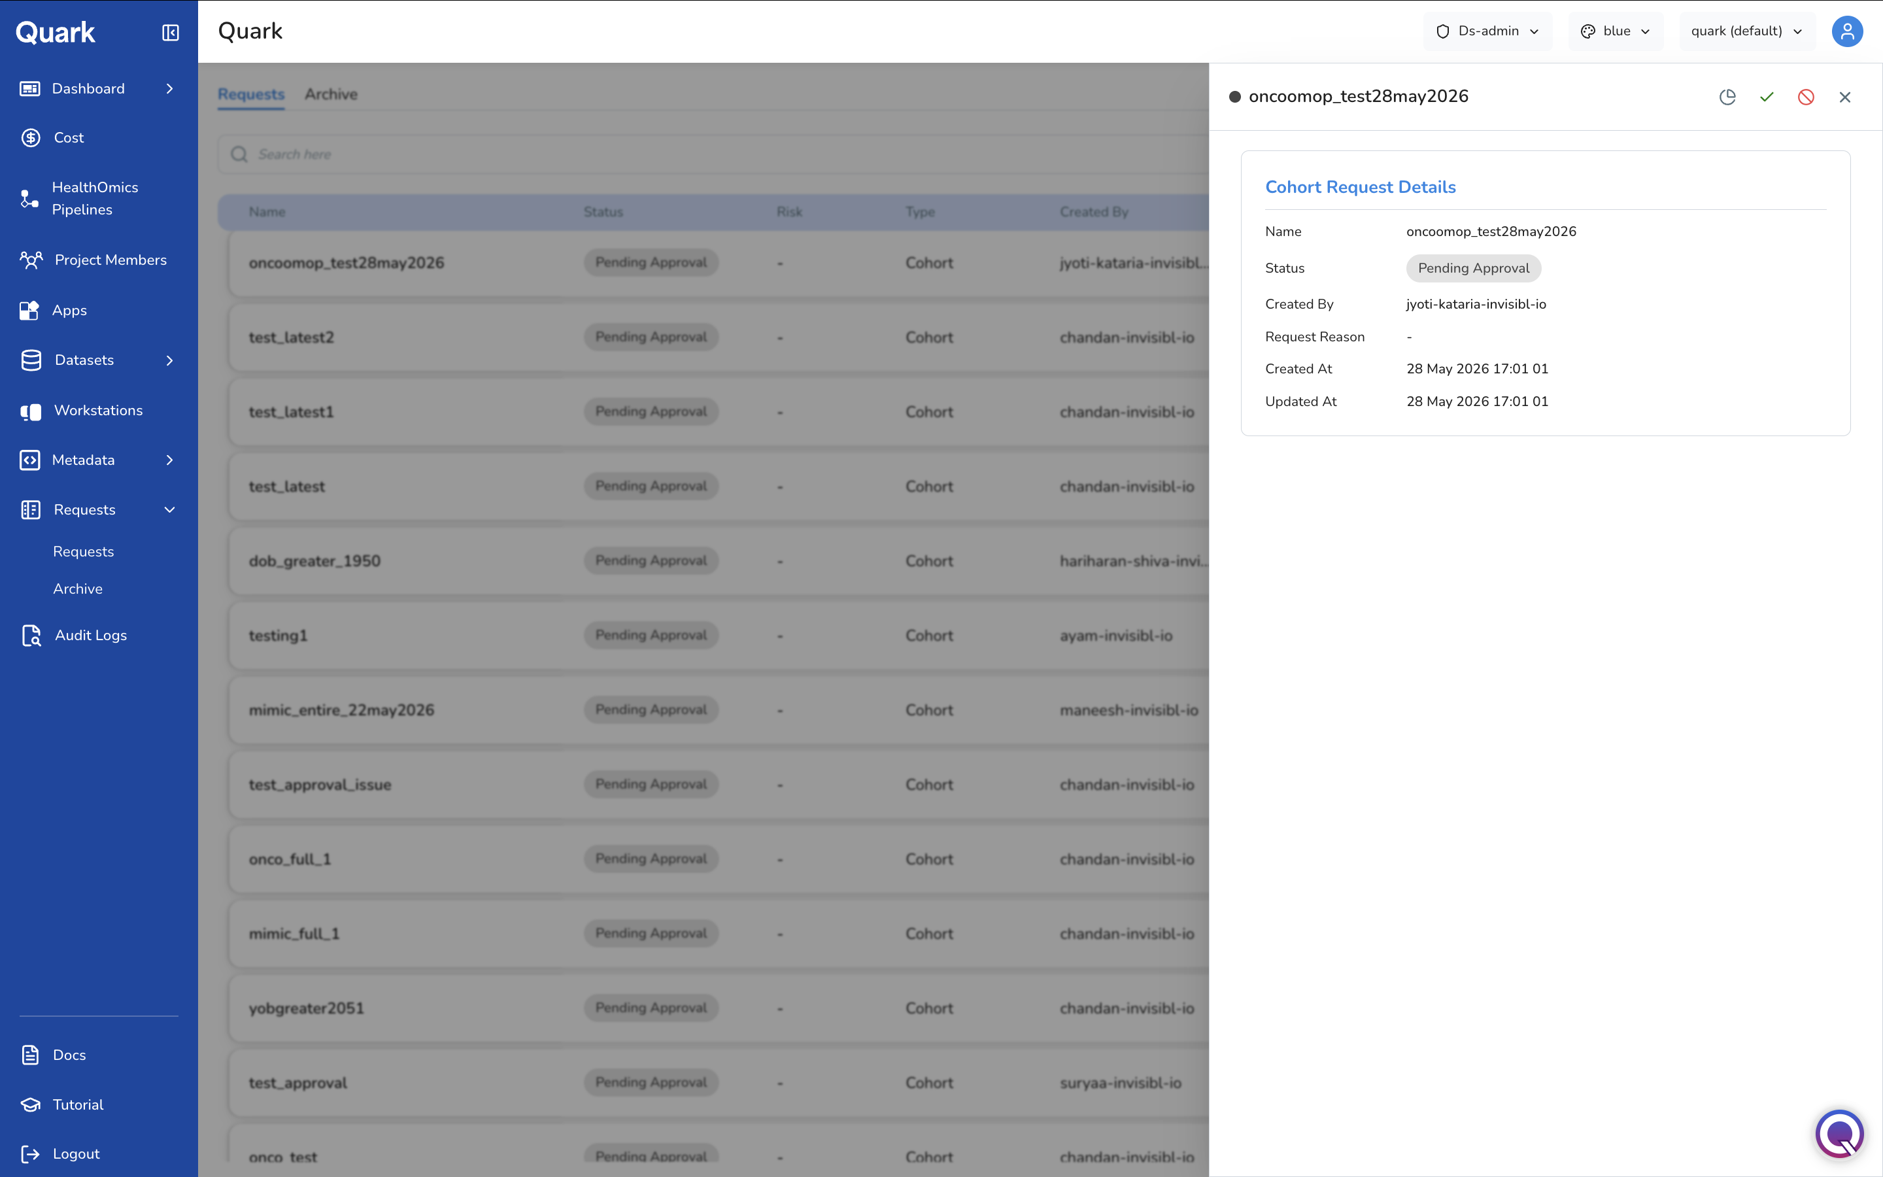This screenshot has height=1177, width=1883.
Task: Select the dob_greater_1950 request row
Action: 718,560
